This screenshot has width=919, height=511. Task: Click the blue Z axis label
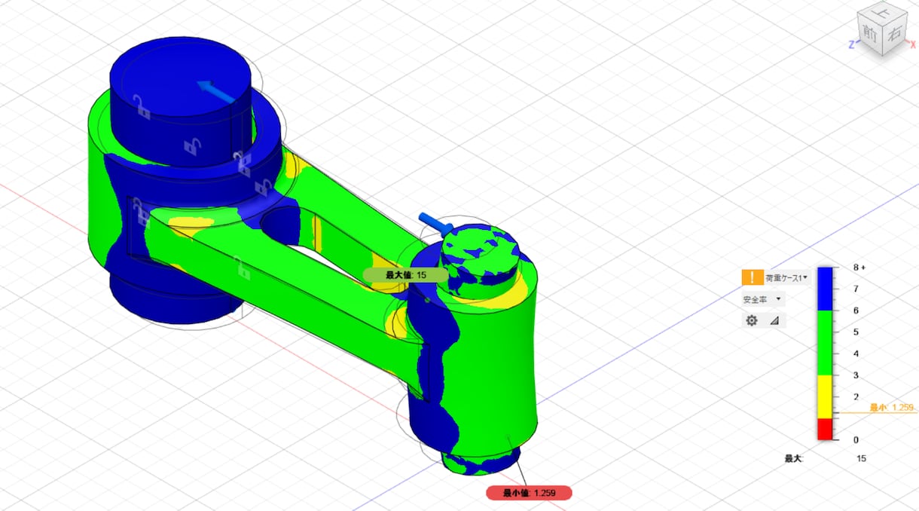click(850, 44)
